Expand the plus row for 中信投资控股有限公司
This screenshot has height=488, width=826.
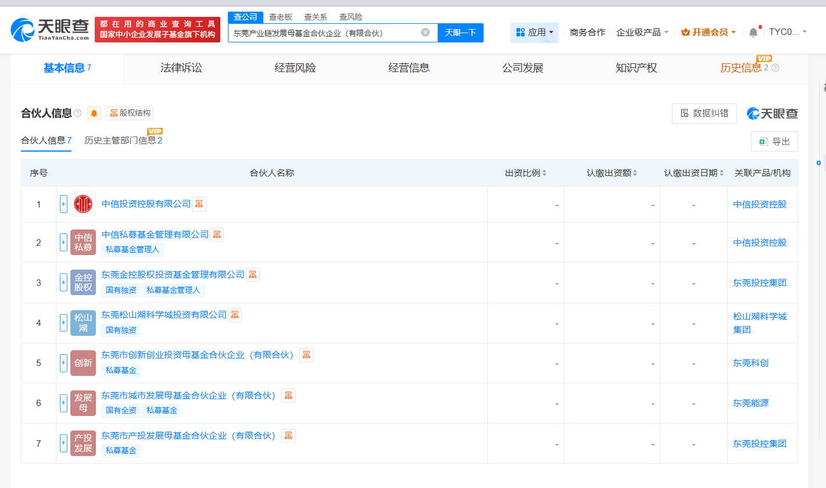(x=63, y=204)
